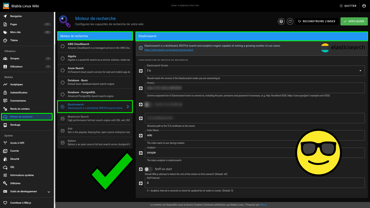
Task: Click the Contribuer à Wiki.js heart icon
Action: tap(5, 203)
